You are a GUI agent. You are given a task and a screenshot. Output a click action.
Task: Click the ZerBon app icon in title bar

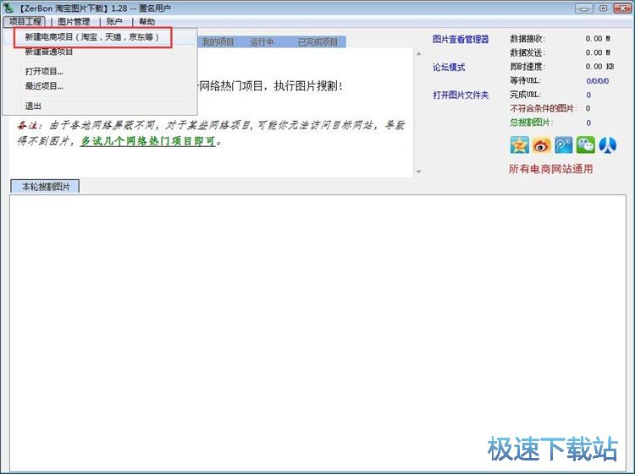(8, 8)
